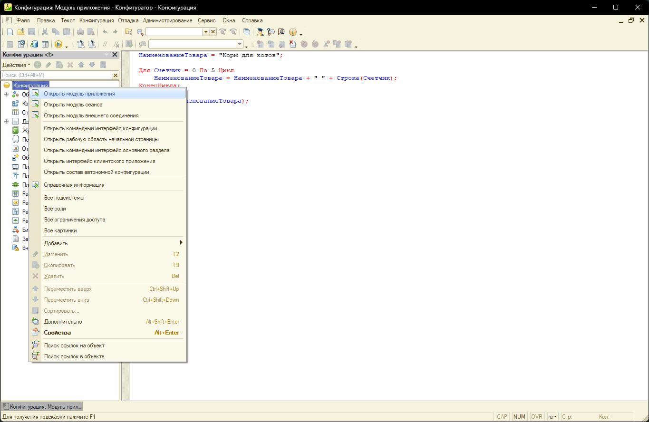Click the Print icon in toolbar
Image resolution: width=649 pixels, height=422 pixels.
(80, 32)
